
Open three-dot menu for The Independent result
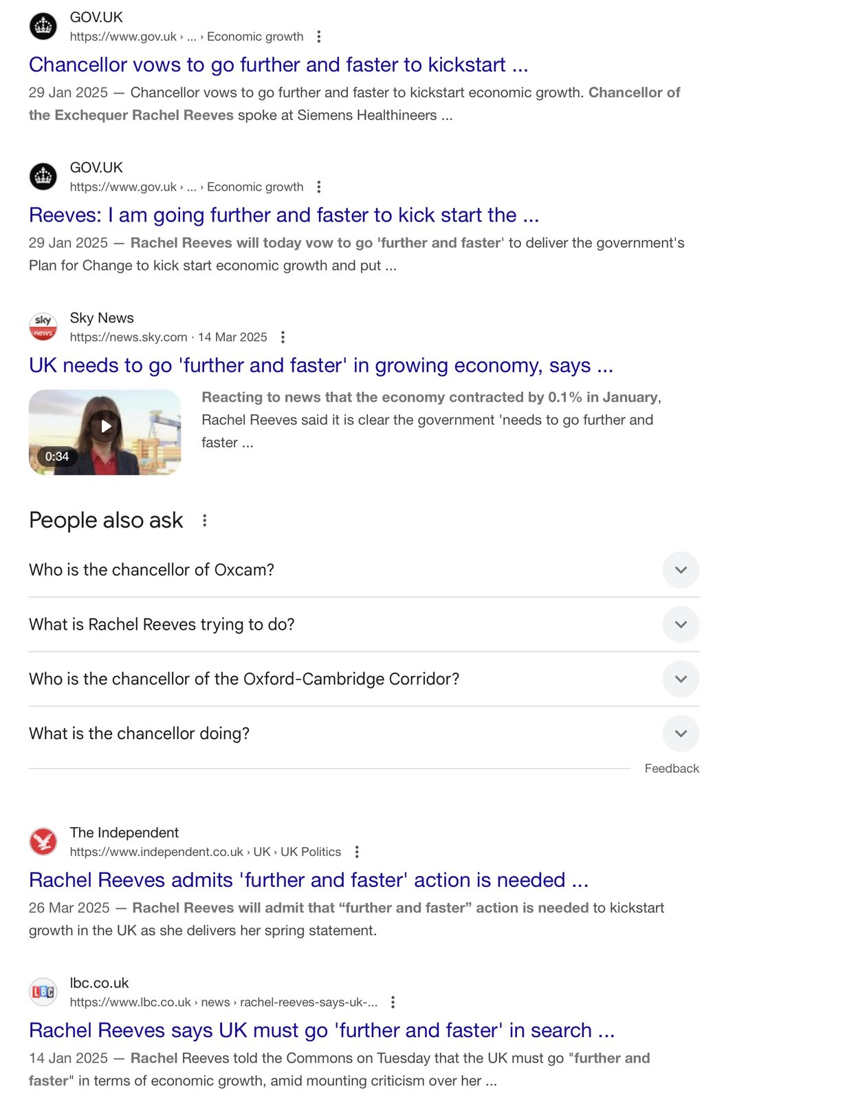(x=357, y=852)
